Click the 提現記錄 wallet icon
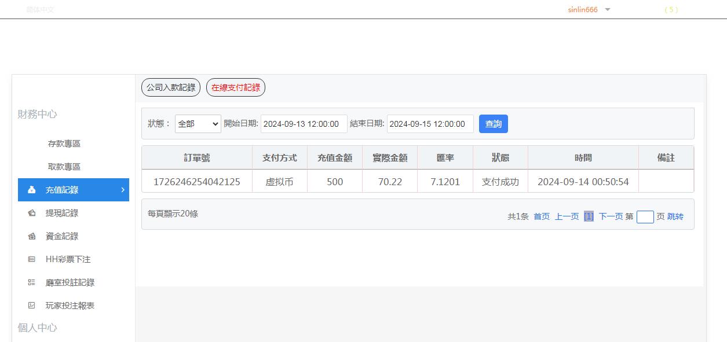The image size is (727, 342). (31, 212)
